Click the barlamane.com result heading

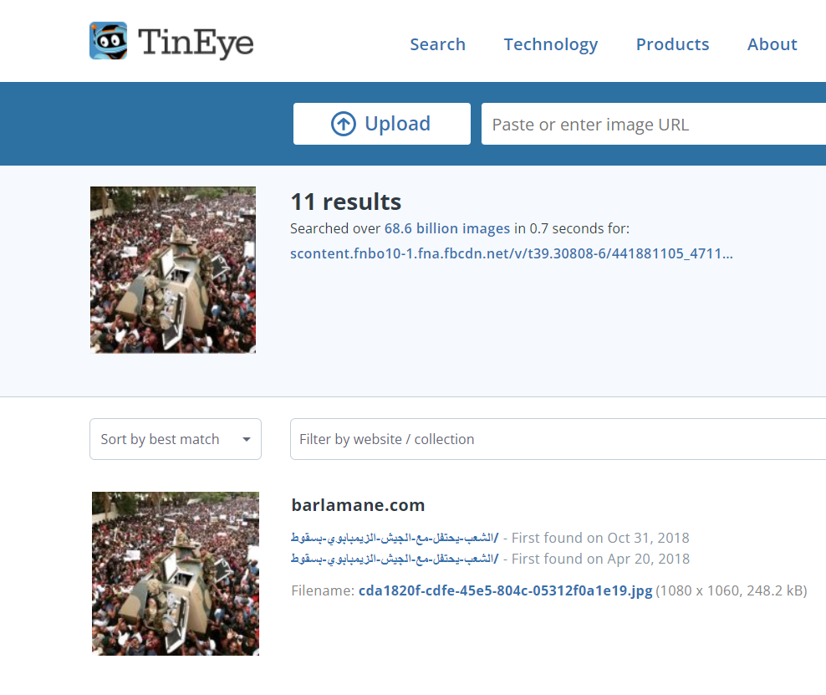[358, 505]
